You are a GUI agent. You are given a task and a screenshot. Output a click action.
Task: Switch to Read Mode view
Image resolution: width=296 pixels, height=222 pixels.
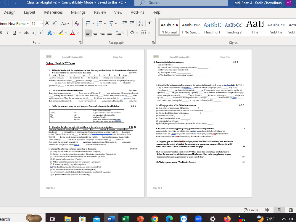(x=267, y=210)
